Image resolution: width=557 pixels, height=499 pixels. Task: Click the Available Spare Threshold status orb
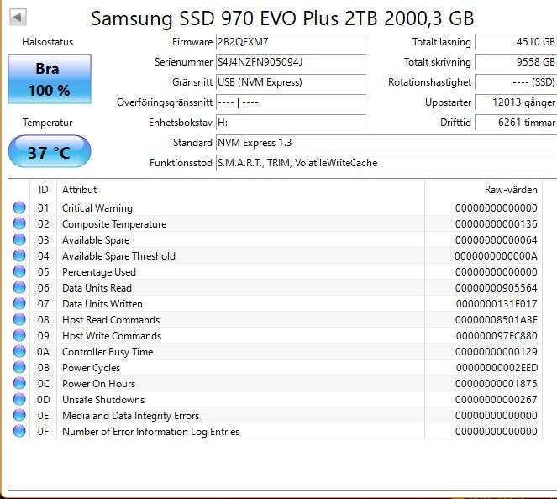click(x=19, y=255)
